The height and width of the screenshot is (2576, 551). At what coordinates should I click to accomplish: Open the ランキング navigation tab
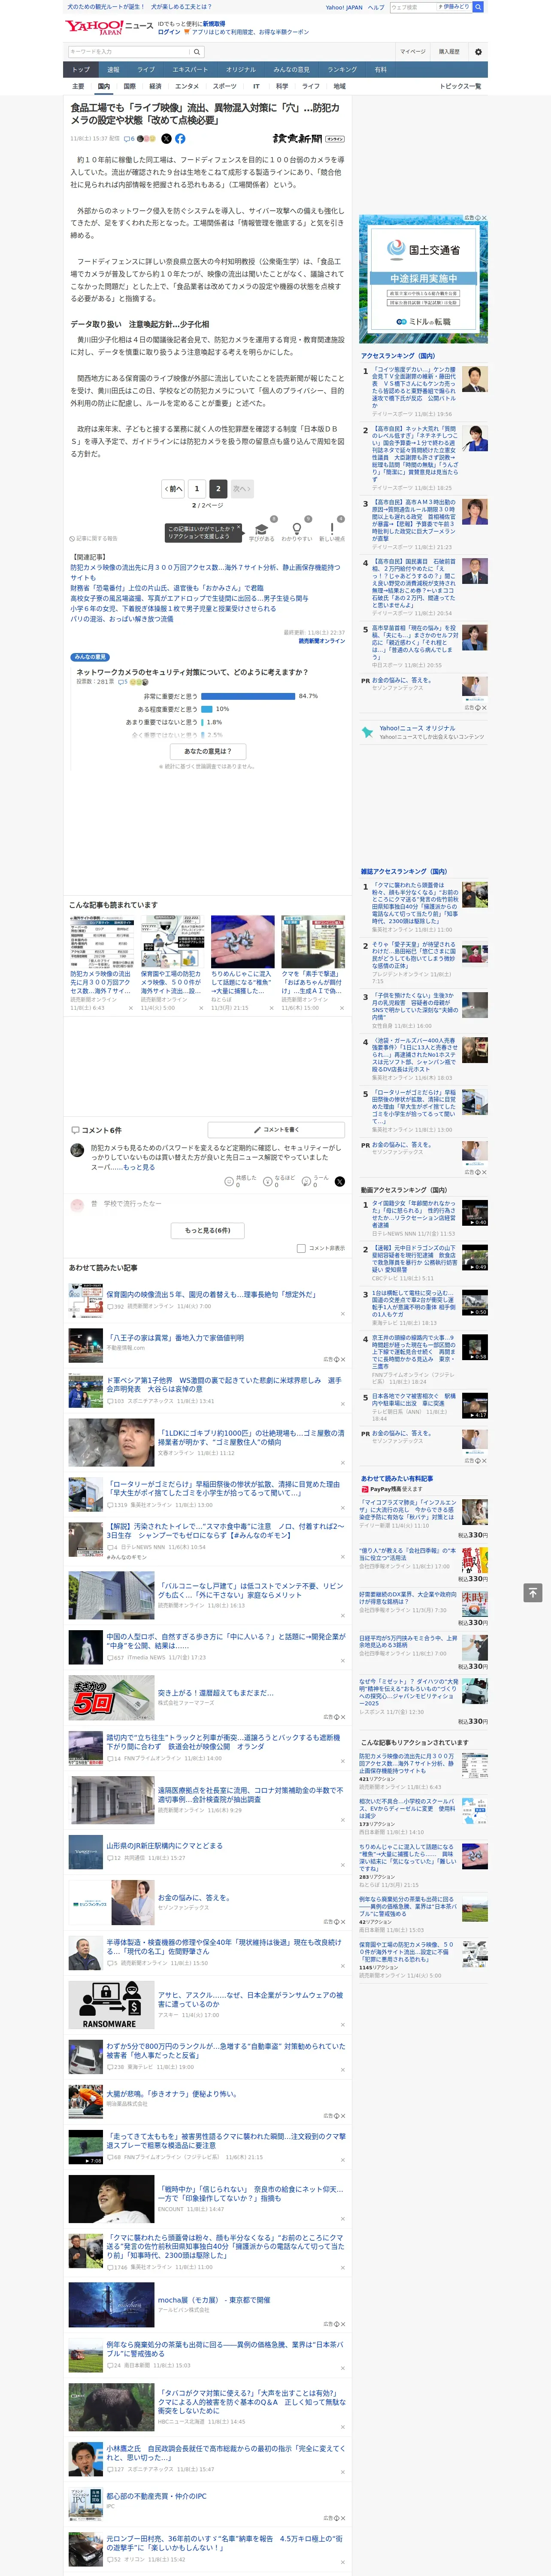click(x=342, y=70)
